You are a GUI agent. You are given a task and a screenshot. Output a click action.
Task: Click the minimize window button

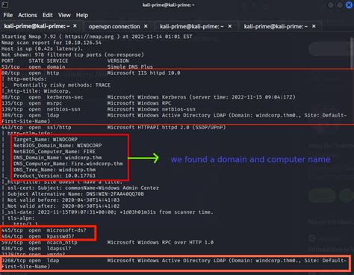click(331, 5)
